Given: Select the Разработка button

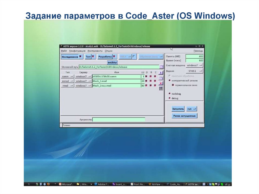Looking at the screenshot, I should point(105,57).
